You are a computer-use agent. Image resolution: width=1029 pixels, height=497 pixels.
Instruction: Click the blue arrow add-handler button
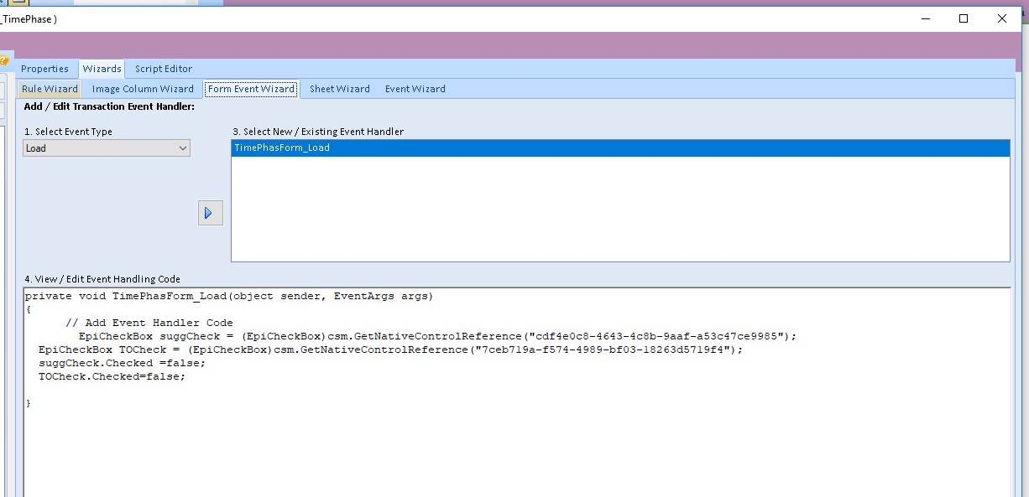tap(210, 213)
